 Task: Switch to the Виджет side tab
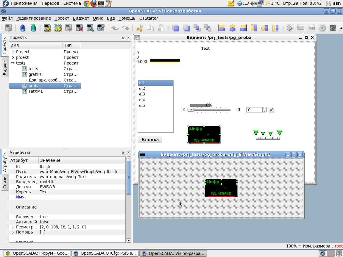5,67
